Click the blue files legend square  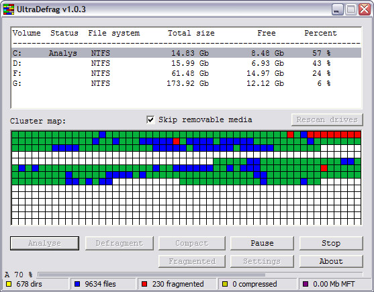[77, 284]
